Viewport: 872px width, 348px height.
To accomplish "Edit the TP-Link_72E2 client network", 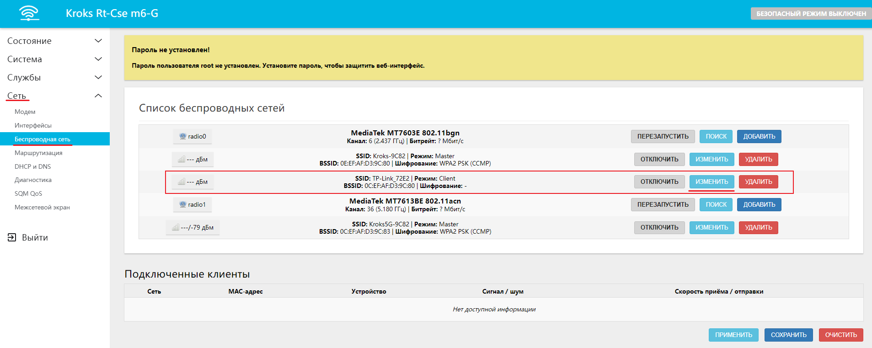I will click(712, 182).
